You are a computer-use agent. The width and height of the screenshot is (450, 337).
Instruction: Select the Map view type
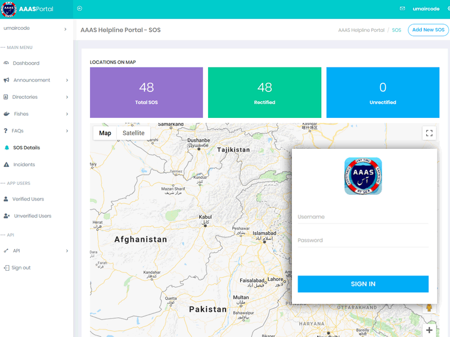tap(105, 133)
